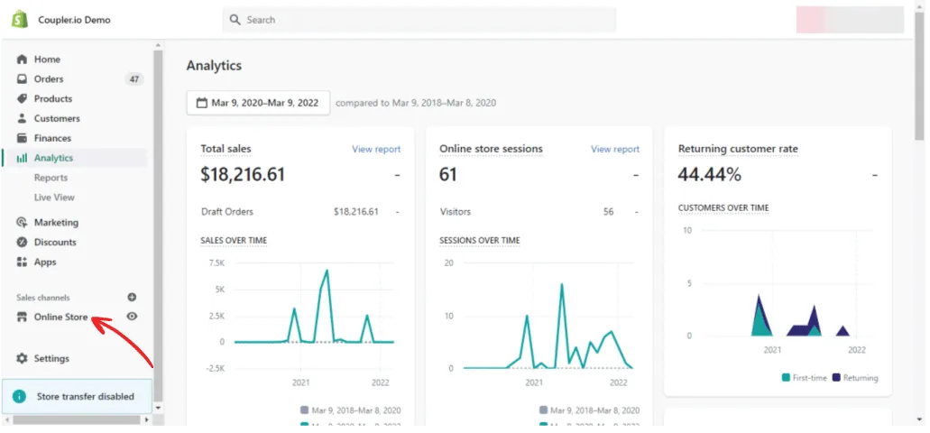
Task: Open date range Mar 9, 2020–Mar 9, 2022
Action: click(x=258, y=103)
